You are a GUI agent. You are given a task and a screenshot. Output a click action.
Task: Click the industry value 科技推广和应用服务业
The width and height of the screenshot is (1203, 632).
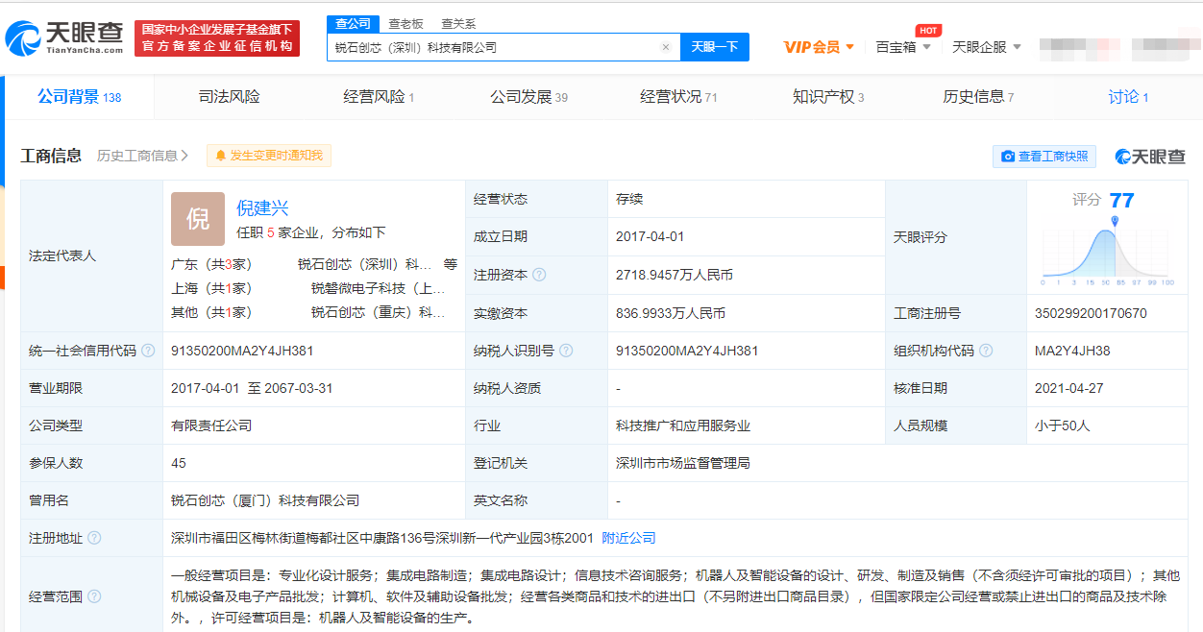683,425
